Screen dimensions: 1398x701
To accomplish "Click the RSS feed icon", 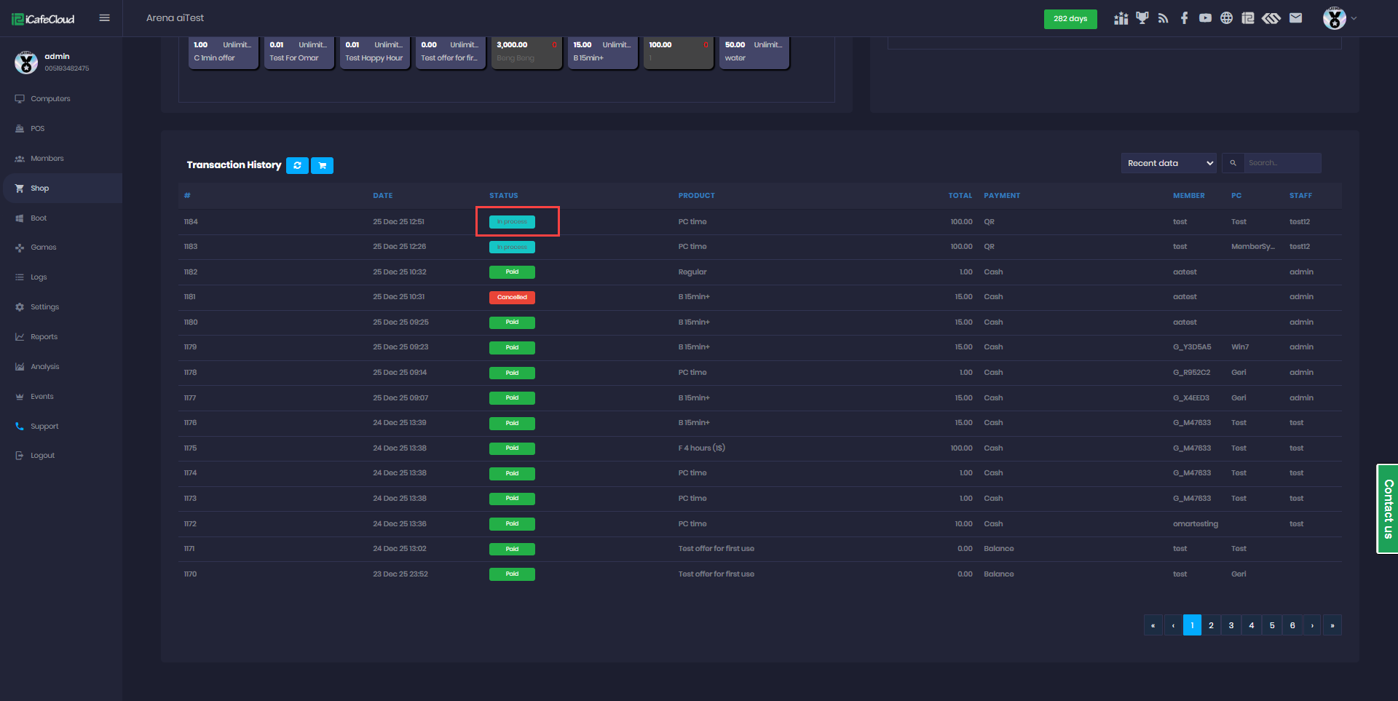I will coord(1163,18).
